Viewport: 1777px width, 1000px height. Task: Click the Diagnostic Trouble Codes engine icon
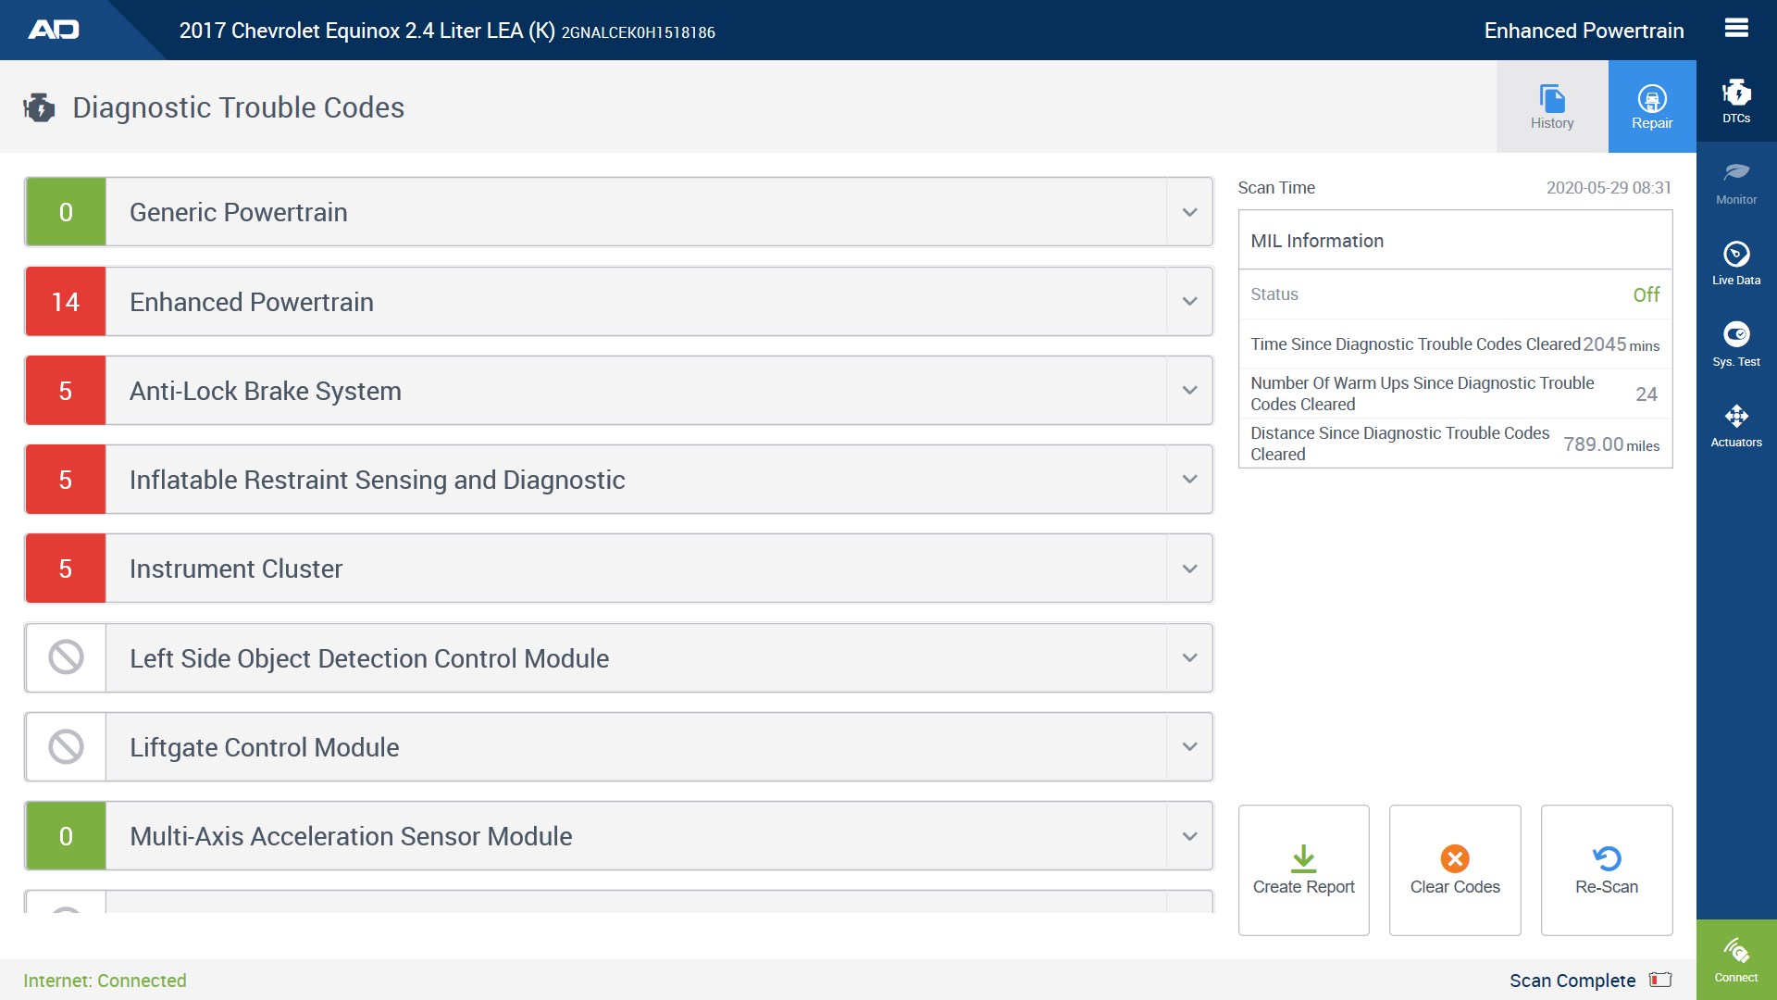[x=40, y=106]
